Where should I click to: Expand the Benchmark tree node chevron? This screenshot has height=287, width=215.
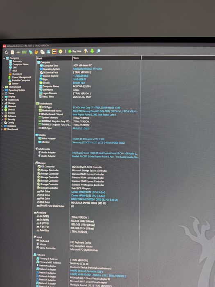(2, 130)
